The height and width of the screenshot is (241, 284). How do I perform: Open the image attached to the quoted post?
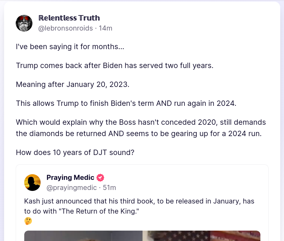pyautogui.click(x=142, y=236)
